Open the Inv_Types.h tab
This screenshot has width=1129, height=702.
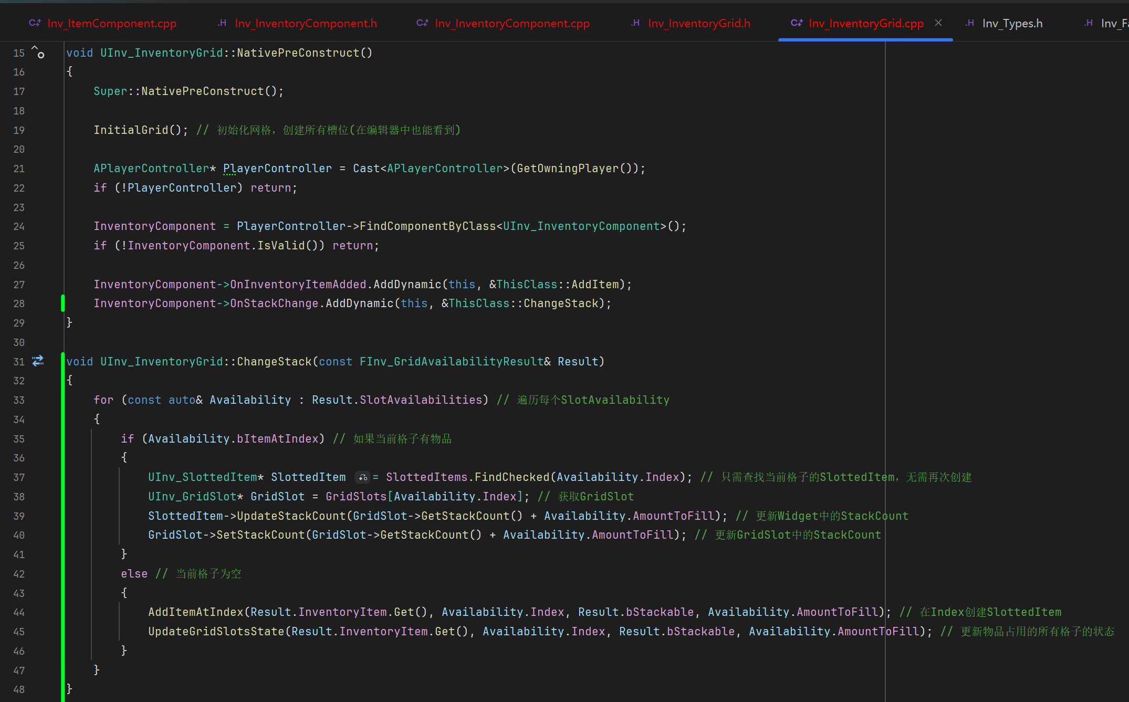click(x=1012, y=24)
